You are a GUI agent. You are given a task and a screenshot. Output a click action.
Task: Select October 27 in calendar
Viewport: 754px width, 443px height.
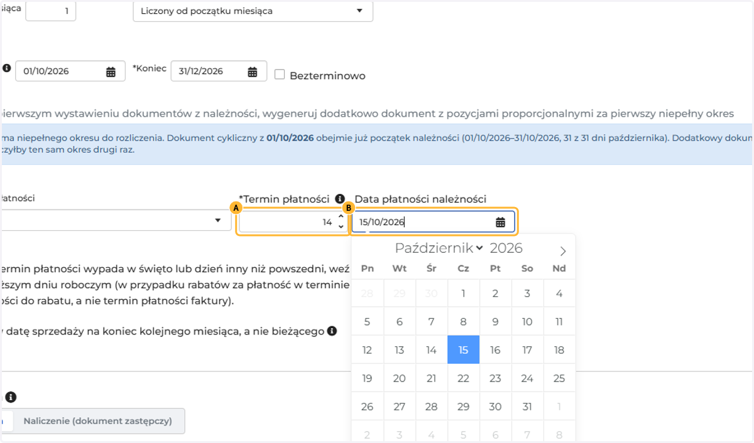click(x=400, y=406)
